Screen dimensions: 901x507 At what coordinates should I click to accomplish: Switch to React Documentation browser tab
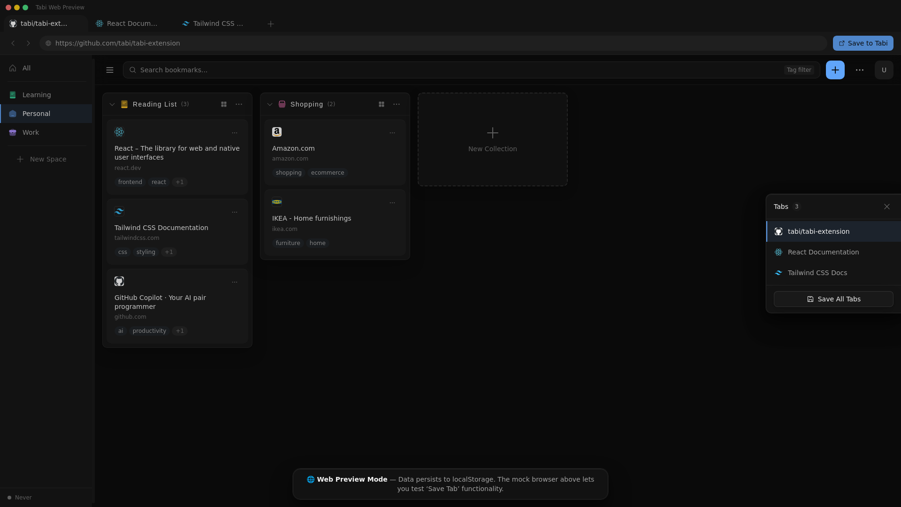pyautogui.click(x=132, y=23)
